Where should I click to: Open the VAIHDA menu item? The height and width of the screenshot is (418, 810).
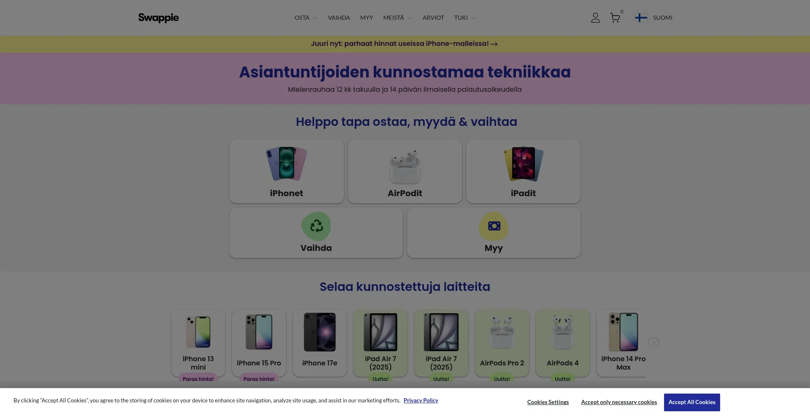(339, 18)
